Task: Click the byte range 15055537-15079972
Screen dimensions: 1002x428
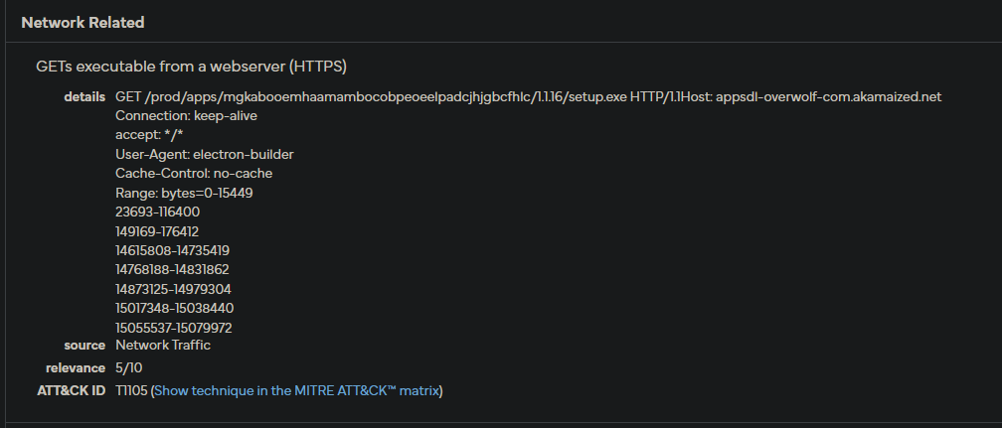Action: (173, 328)
